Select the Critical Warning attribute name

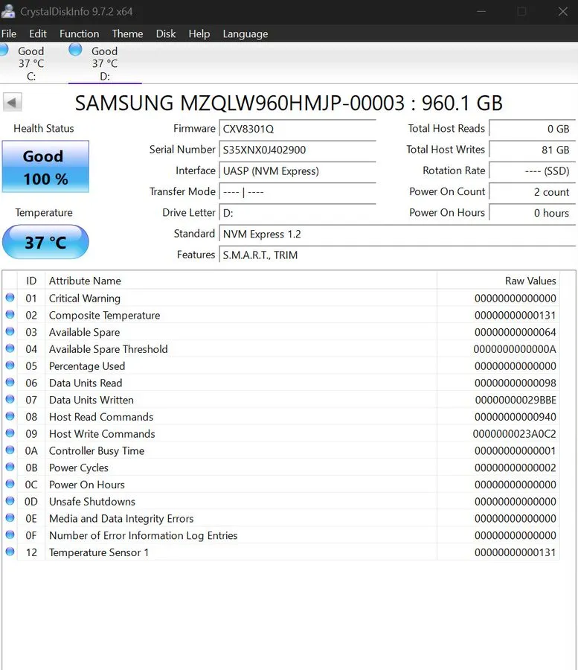click(85, 299)
